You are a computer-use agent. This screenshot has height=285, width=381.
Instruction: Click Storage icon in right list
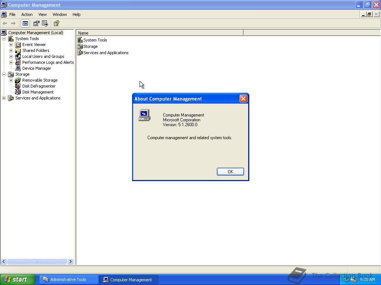[x=80, y=46]
